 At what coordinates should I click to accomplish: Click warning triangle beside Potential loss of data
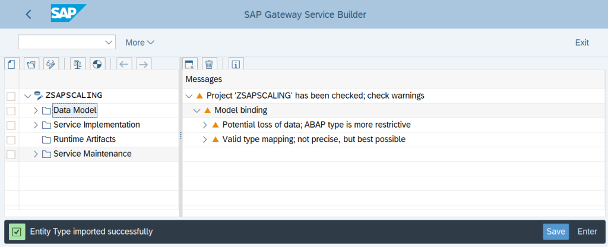tap(216, 125)
